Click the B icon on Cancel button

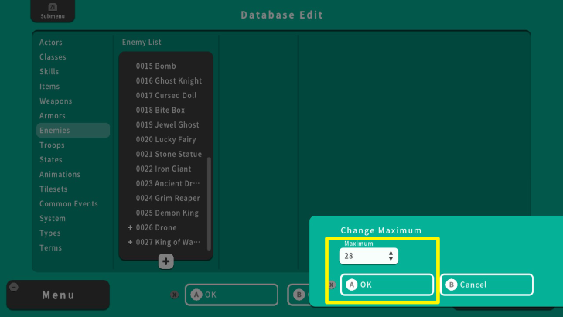pos(452,285)
